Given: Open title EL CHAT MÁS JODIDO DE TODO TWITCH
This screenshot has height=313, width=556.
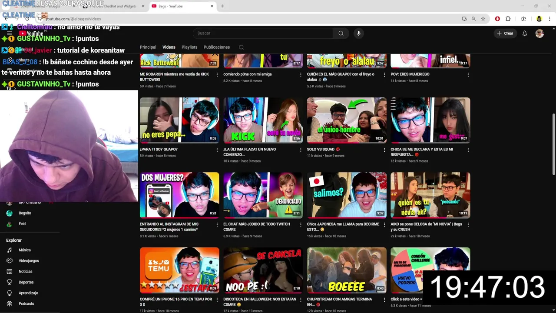Looking at the screenshot, I should pyautogui.click(x=257, y=226).
